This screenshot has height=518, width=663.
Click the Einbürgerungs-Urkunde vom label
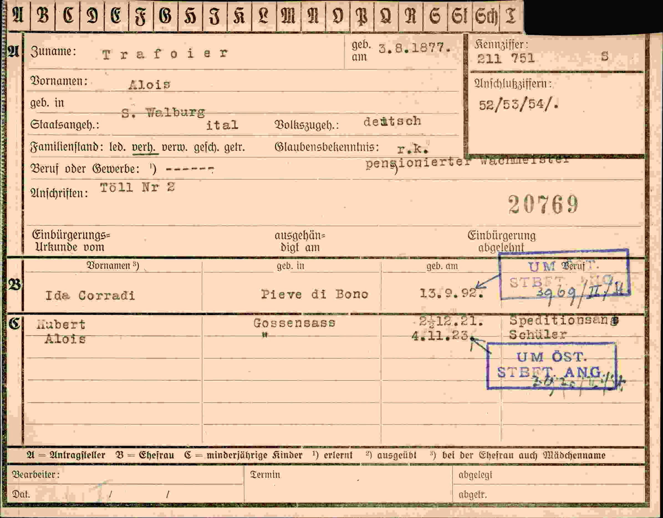pyautogui.click(x=71, y=241)
